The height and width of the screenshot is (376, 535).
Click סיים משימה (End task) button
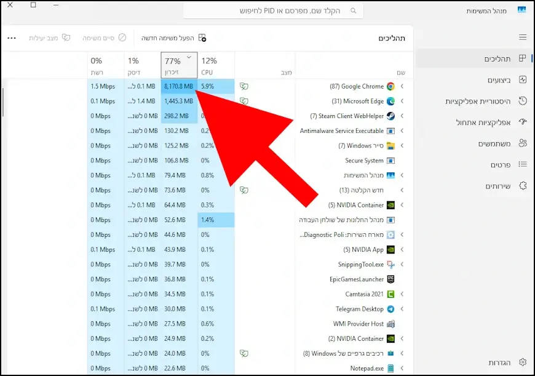[104, 38]
